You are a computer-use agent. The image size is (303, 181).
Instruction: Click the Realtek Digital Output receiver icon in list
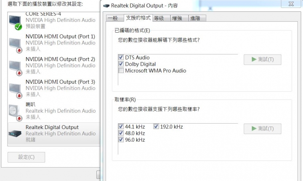click(x=15, y=133)
